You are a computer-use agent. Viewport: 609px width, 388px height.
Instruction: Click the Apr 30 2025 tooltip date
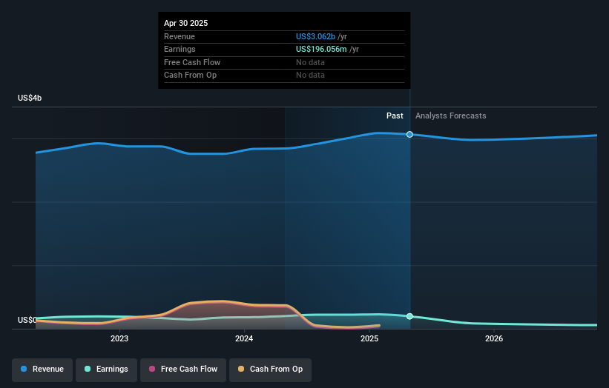(x=185, y=23)
